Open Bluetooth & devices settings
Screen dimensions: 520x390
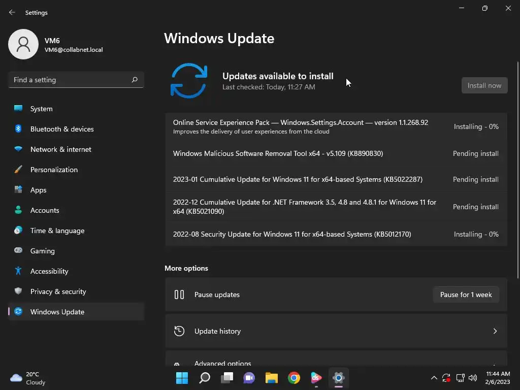76,128
